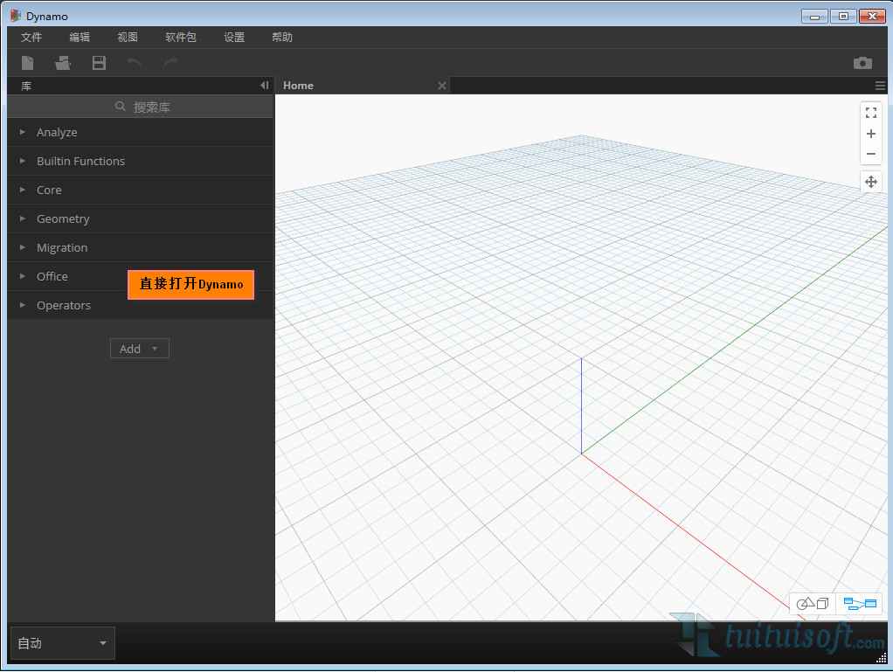Collapse the library panel sidebar

point(264,86)
